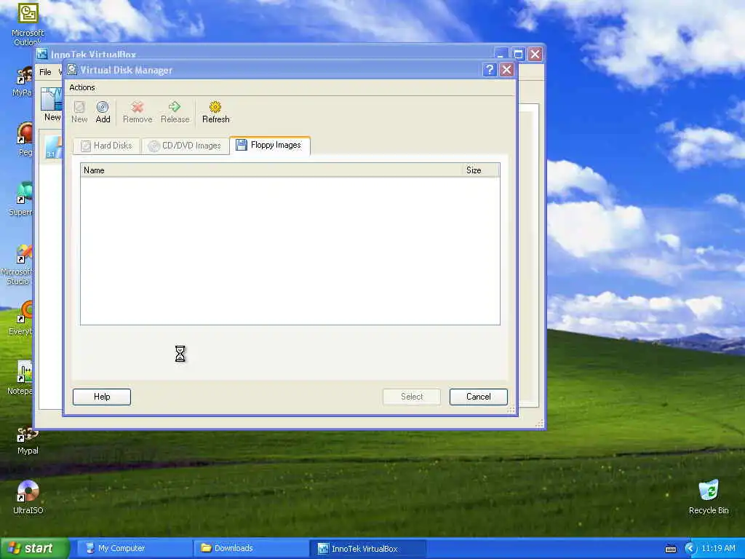Click New icon in VirtualBox main toolbar
Viewport: 745px width, 559px height.
click(52, 105)
